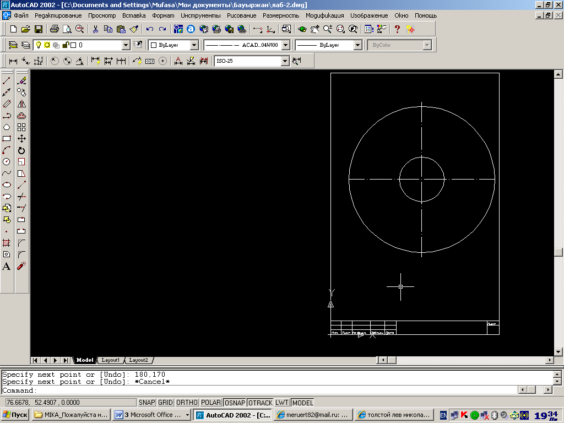Select the Rotate modify tool
Viewport: 564px width, 423px height.
tap(21, 150)
